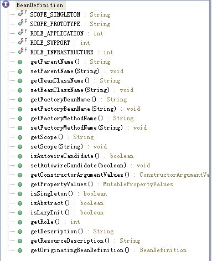Click the static final icon beside ROLE_INFRASTRUCTURE
The image size is (212, 261).
tap(23, 51)
